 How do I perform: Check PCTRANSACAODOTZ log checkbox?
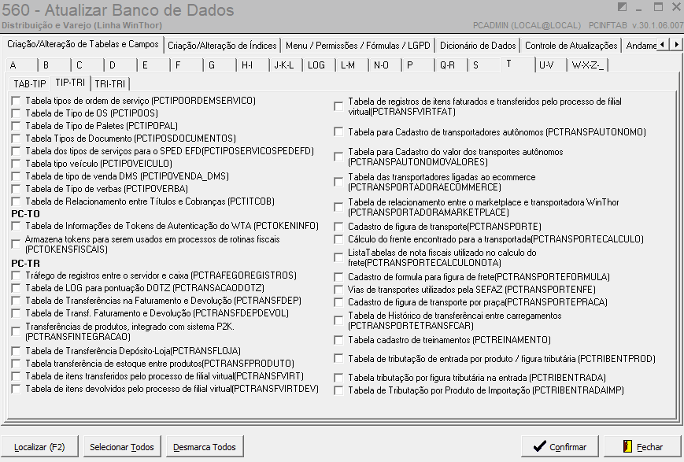[17, 288]
